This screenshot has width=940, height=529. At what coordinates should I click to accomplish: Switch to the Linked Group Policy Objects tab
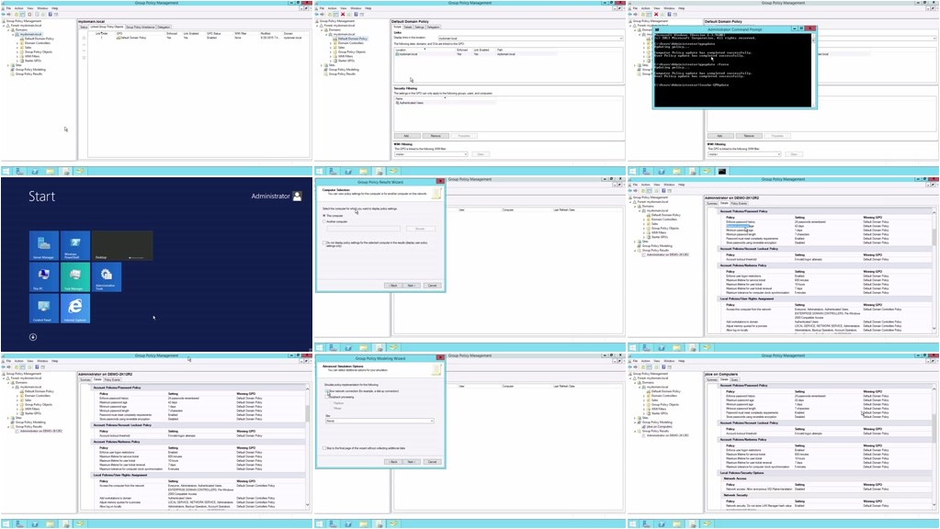(107, 27)
